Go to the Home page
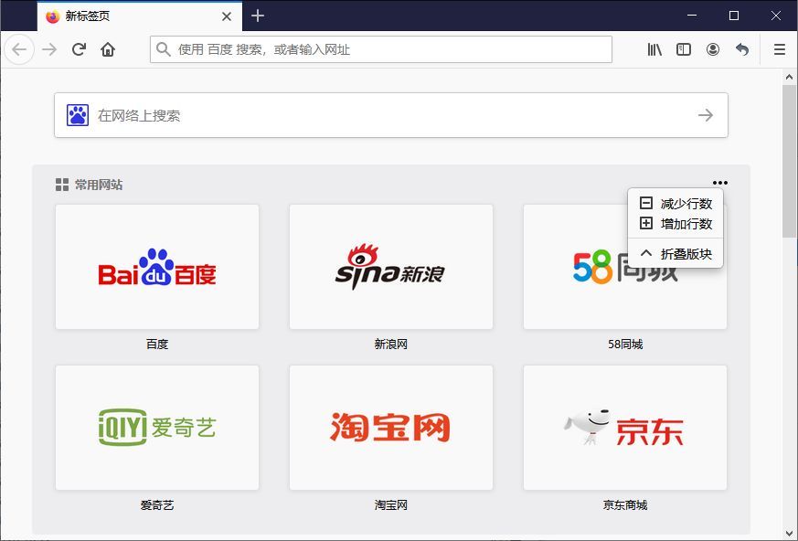This screenshot has height=541, width=798. 108,49
